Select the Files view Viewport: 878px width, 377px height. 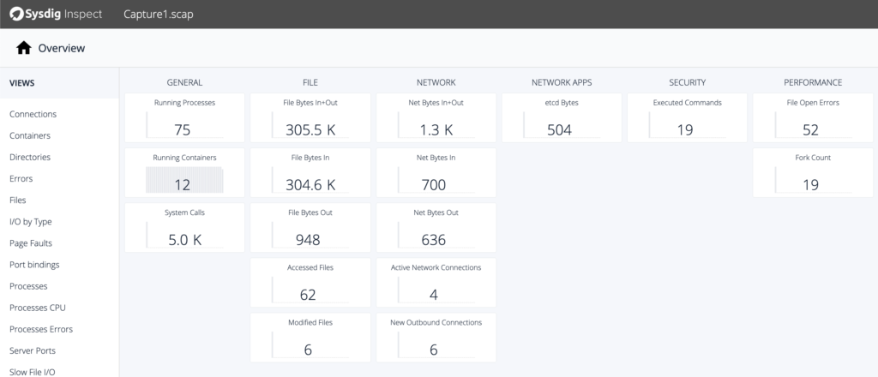(x=18, y=200)
